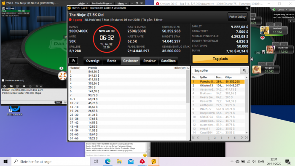Click the 'Tag plads' button
295x166 pixels.
pyautogui.click(x=220, y=59)
